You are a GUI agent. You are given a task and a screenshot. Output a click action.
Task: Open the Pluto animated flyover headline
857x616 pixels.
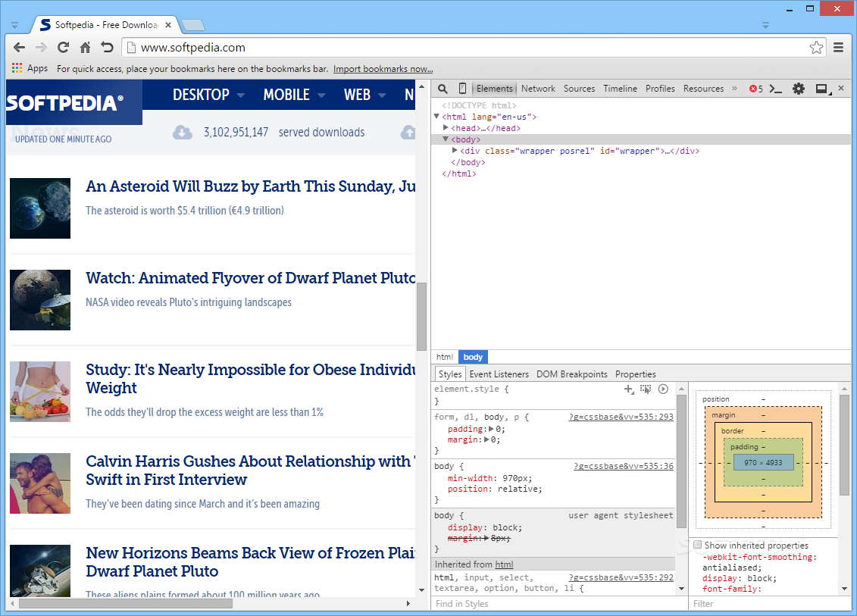(250, 278)
